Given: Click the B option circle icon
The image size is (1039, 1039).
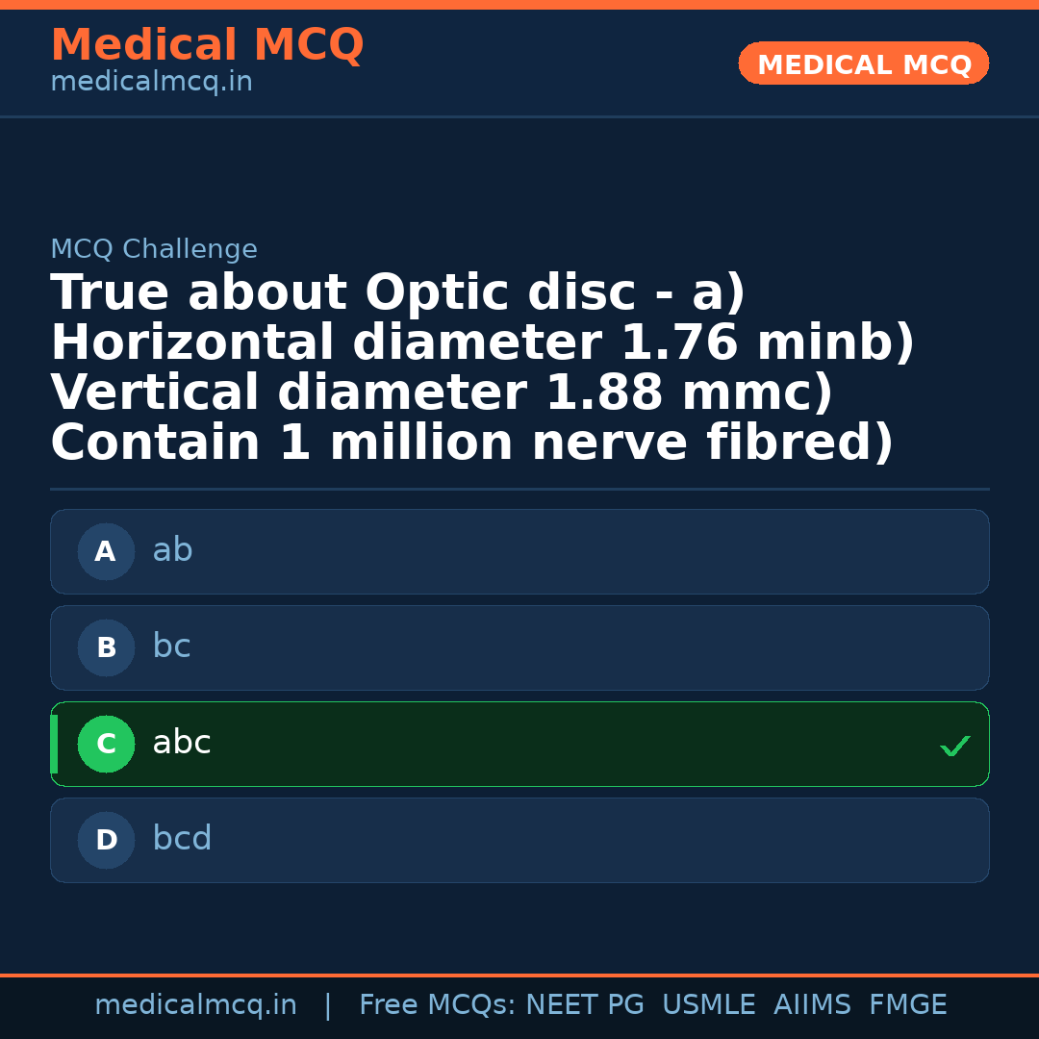Looking at the screenshot, I should [106, 647].
